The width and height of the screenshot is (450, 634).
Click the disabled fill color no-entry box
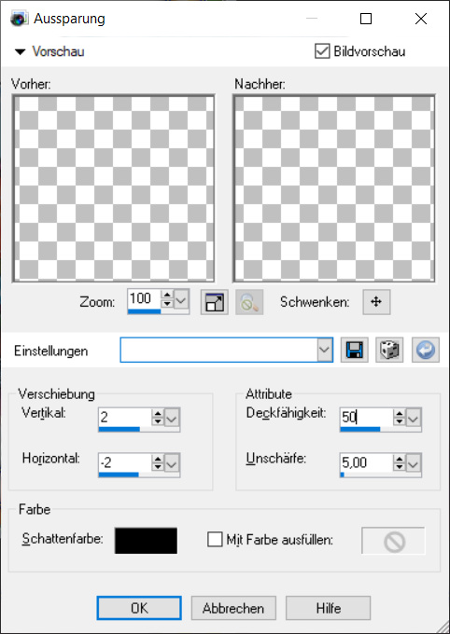(393, 541)
